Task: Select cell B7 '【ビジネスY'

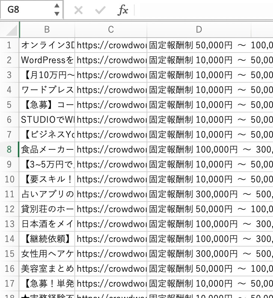Action: pos(47,134)
